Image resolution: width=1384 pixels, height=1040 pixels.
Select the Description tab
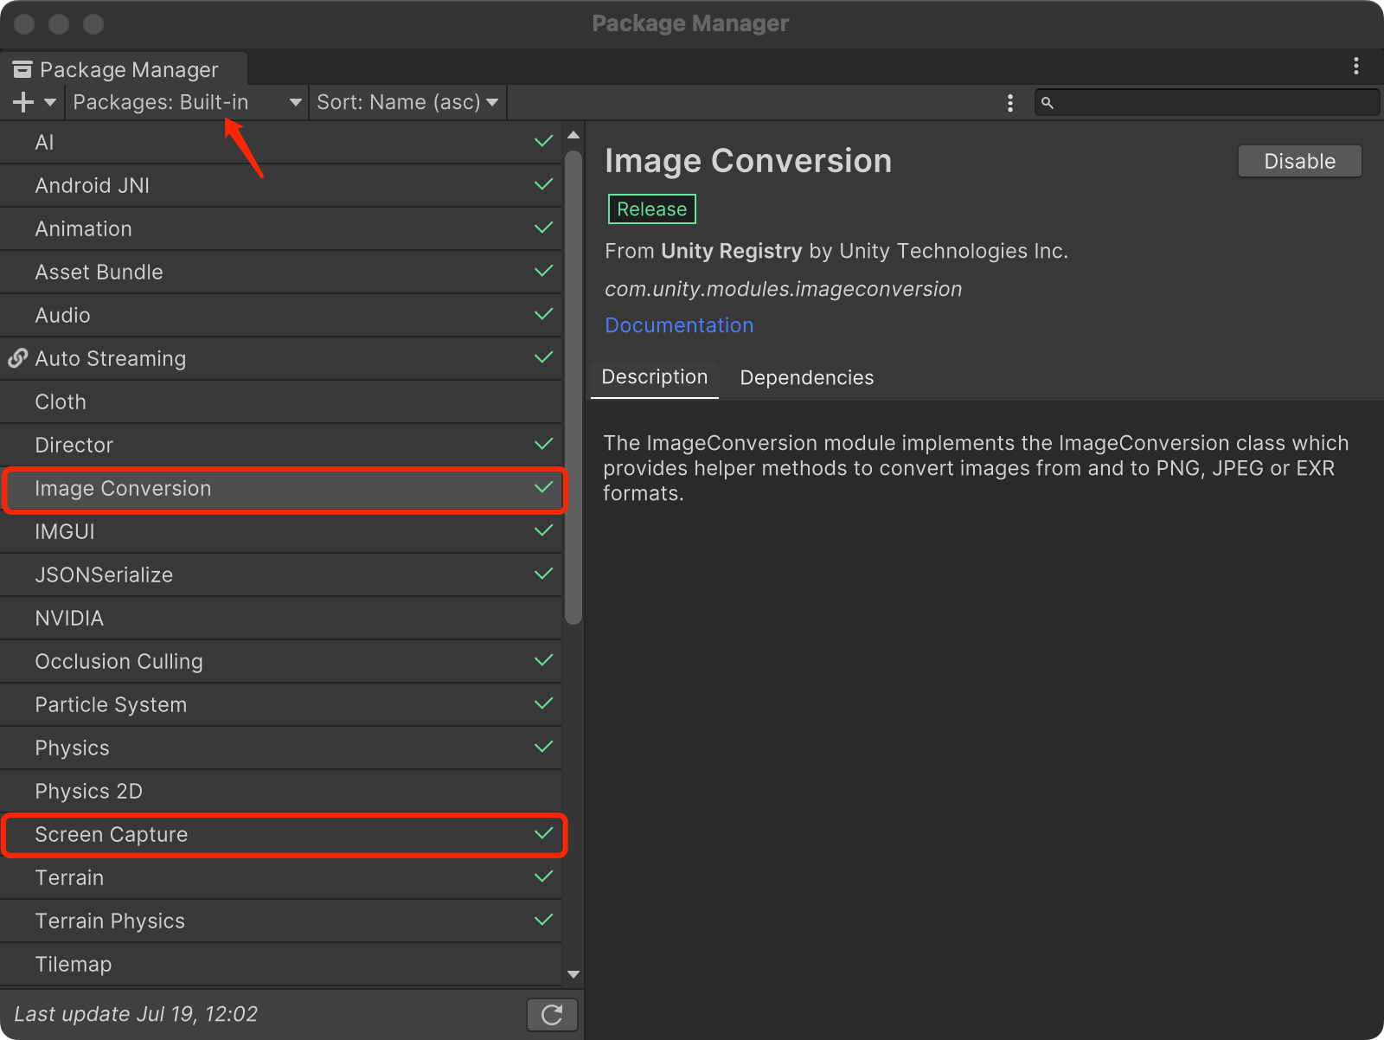[x=654, y=378]
